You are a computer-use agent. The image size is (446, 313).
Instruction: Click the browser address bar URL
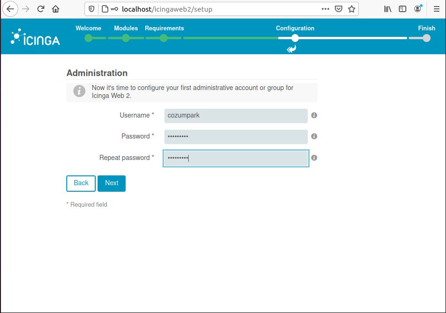click(167, 9)
